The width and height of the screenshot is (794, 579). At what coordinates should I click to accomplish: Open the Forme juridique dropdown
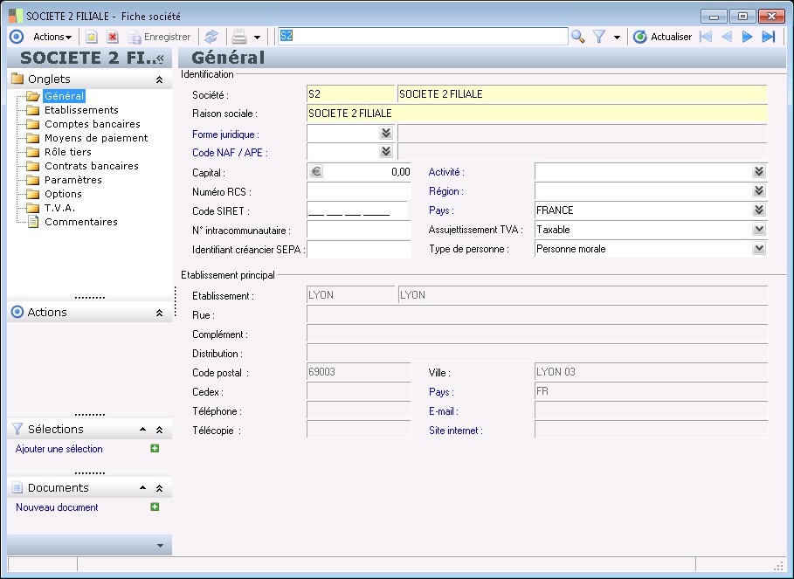pyautogui.click(x=385, y=133)
